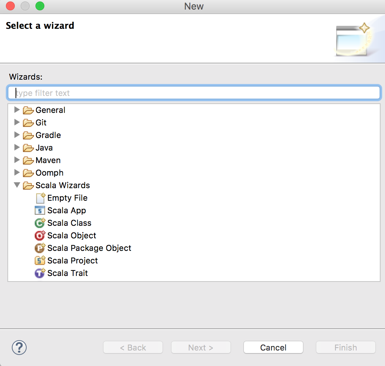Click the green Scala Class icon

pos(40,223)
